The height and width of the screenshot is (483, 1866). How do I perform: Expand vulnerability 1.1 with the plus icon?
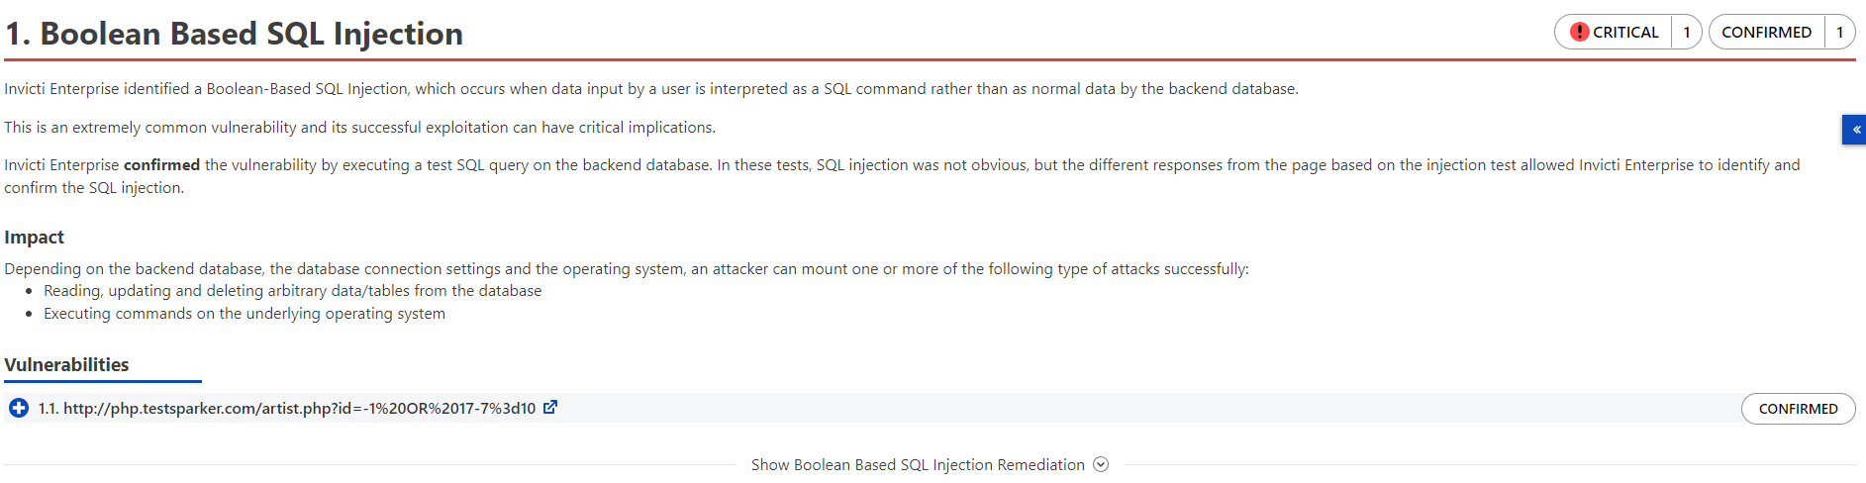point(19,408)
